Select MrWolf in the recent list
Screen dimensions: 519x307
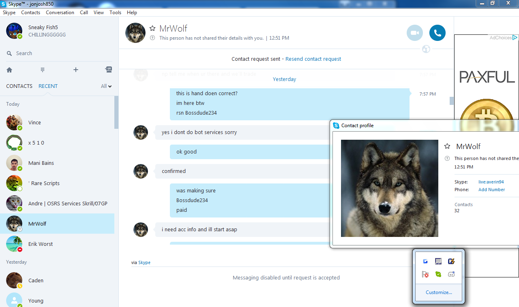[57, 224]
